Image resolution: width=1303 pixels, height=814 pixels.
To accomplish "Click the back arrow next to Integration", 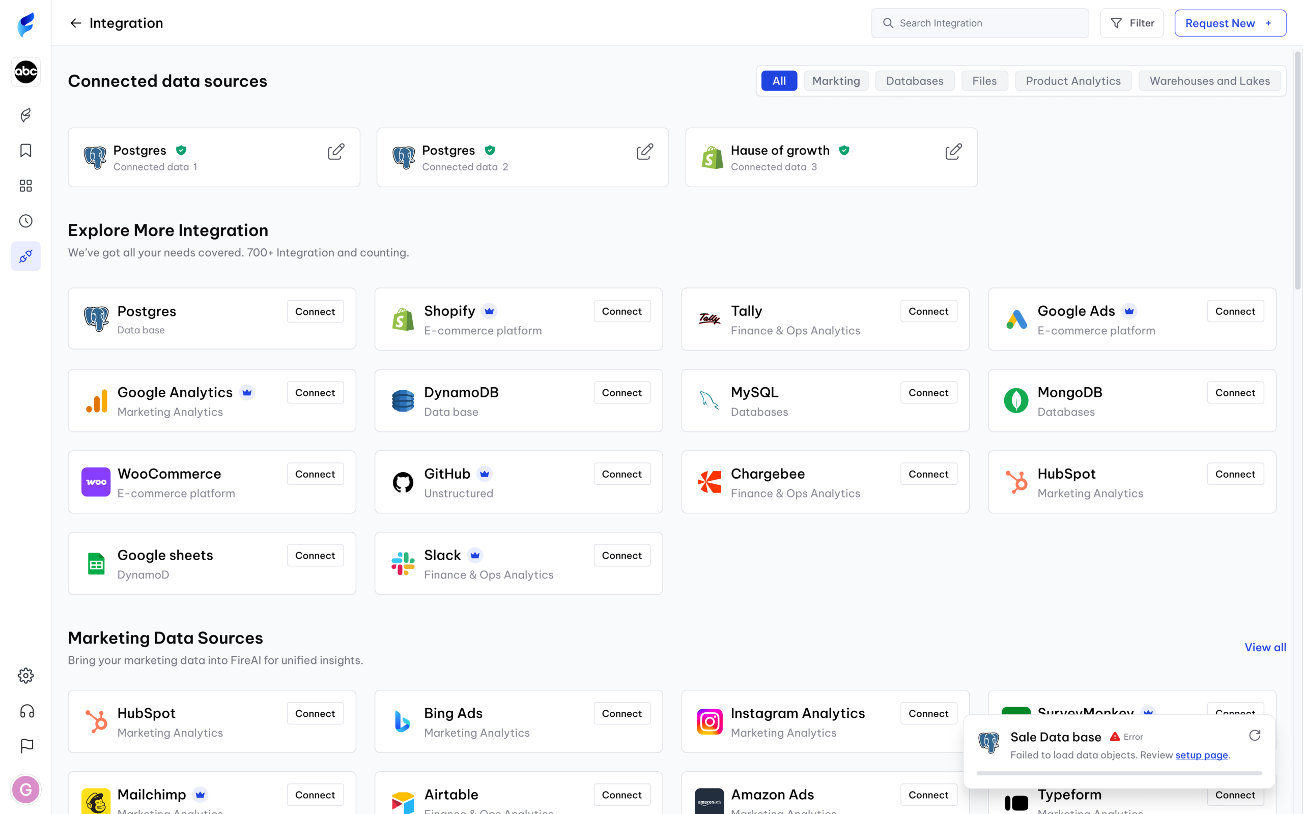I will tap(75, 23).
